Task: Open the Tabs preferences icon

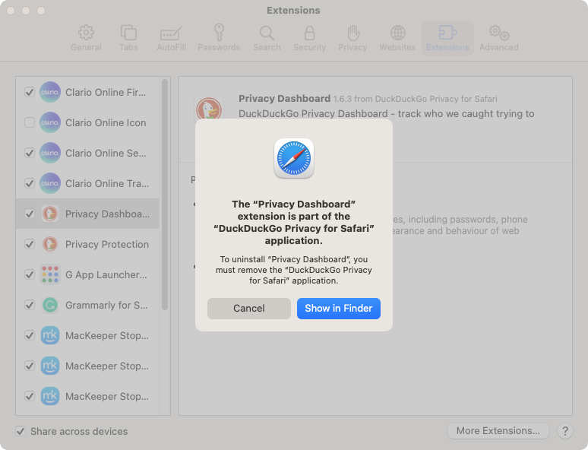Action: coord(128,33)
